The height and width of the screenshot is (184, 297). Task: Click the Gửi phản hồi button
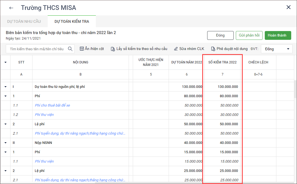(249, 35)
